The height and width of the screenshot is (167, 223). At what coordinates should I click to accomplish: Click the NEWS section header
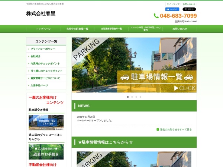[x=134, y=106]
